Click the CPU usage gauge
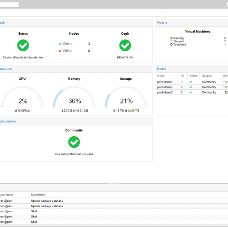 coord(22,96)
